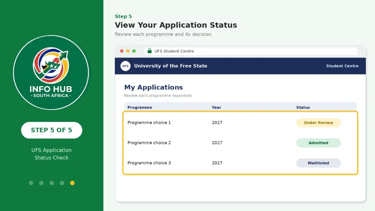Click the green maximize dot

click(x=134, y=51)
